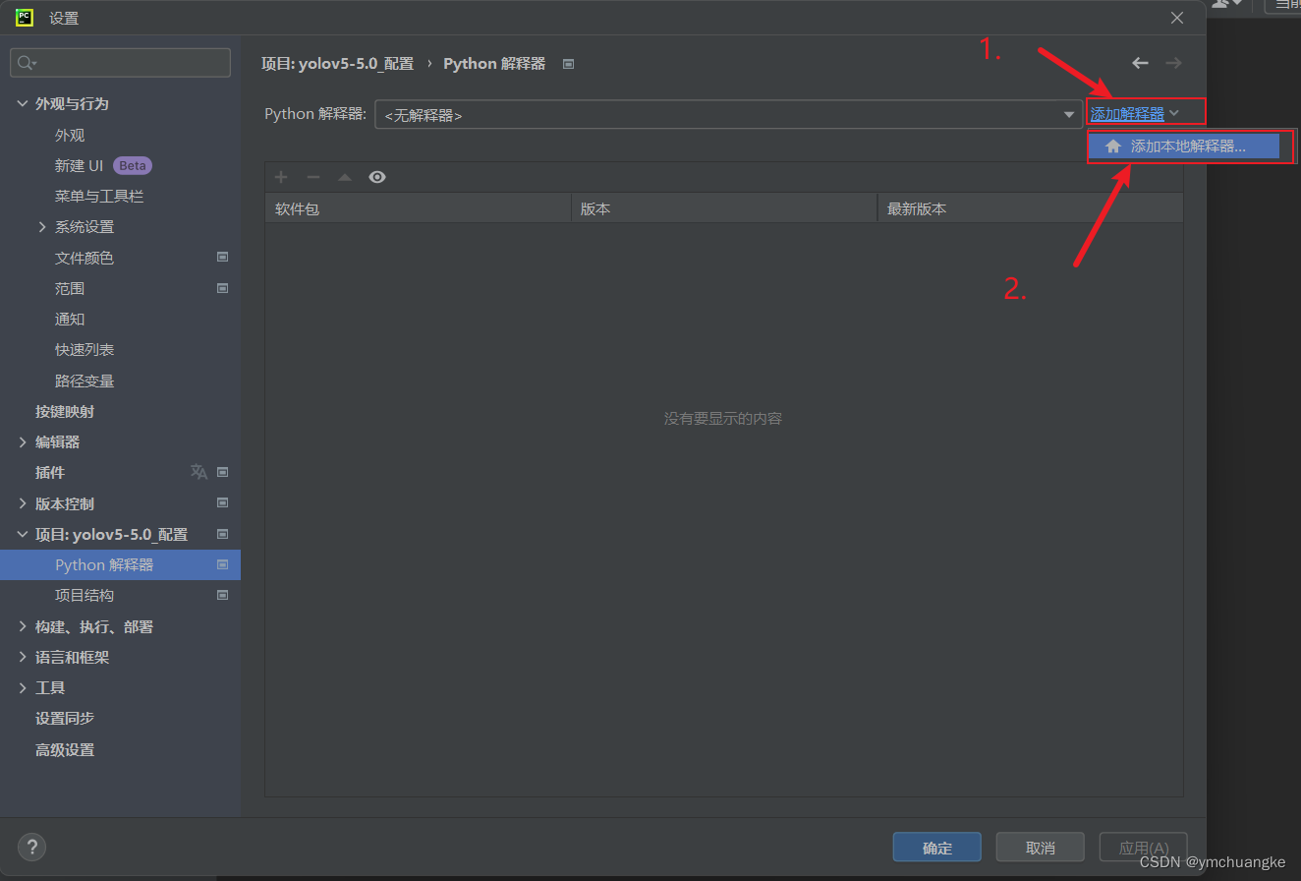Screen dimensions: 1301x881
Task: Expand the 系统设置 tree node
Action: [42, 227]
